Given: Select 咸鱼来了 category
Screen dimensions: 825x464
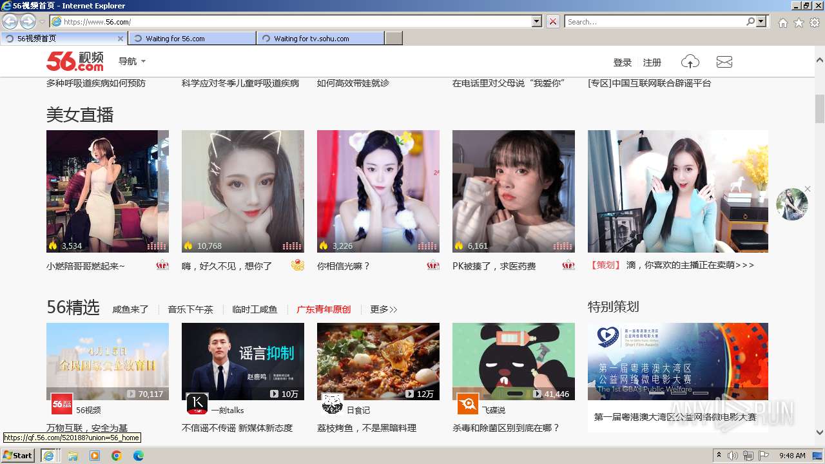Looking at the screenshot, I should click(x=130, y=309).
